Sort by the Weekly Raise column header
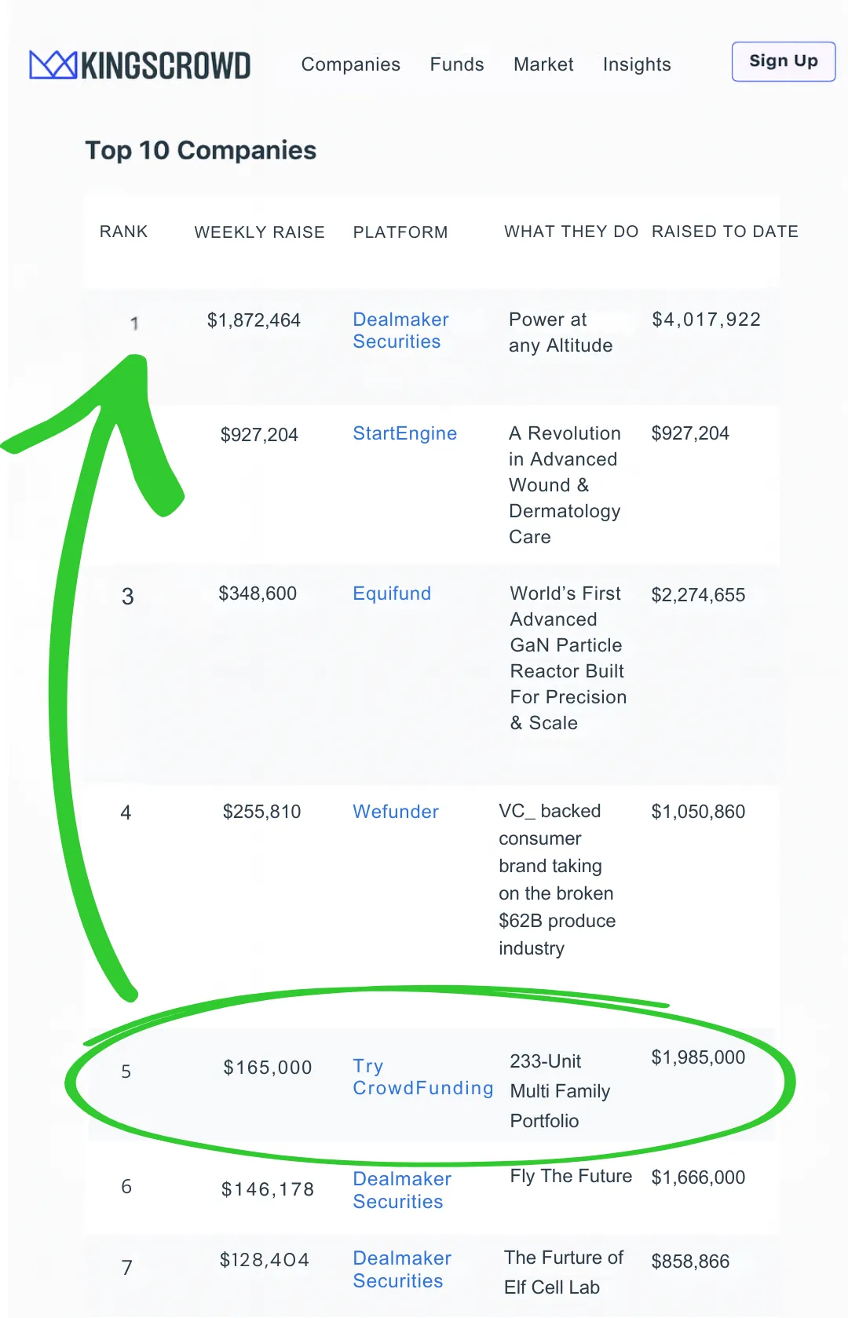848x1318 pixels. pos(259,232)
